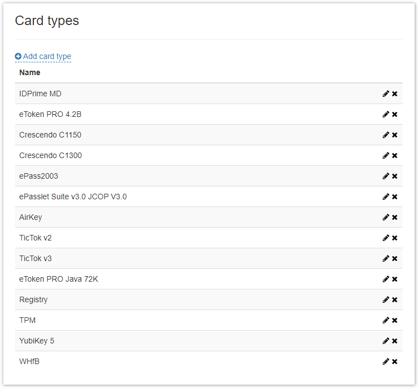Delete the AirKey card type
Viewport: 418px width, 388px height.
[395, 217]
